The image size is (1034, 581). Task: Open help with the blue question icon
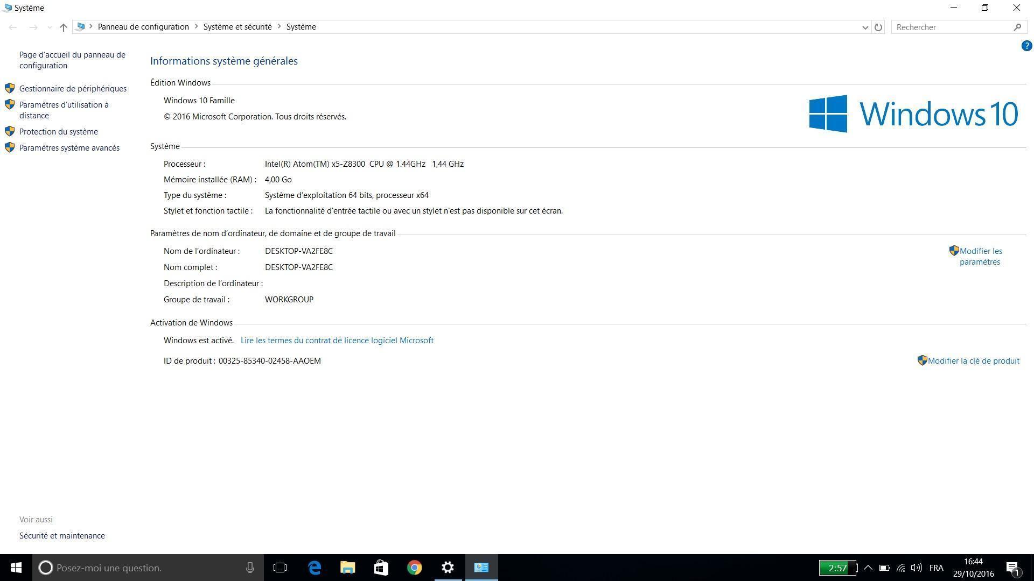tap(1026, 46)
